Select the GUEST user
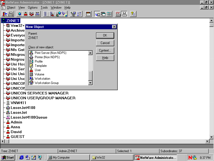Screen dimensions: 214x161 16,137
